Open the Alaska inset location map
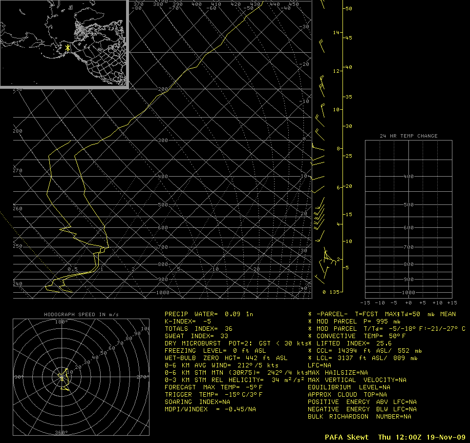Viewport: 470px width, 443px height. 64,44
